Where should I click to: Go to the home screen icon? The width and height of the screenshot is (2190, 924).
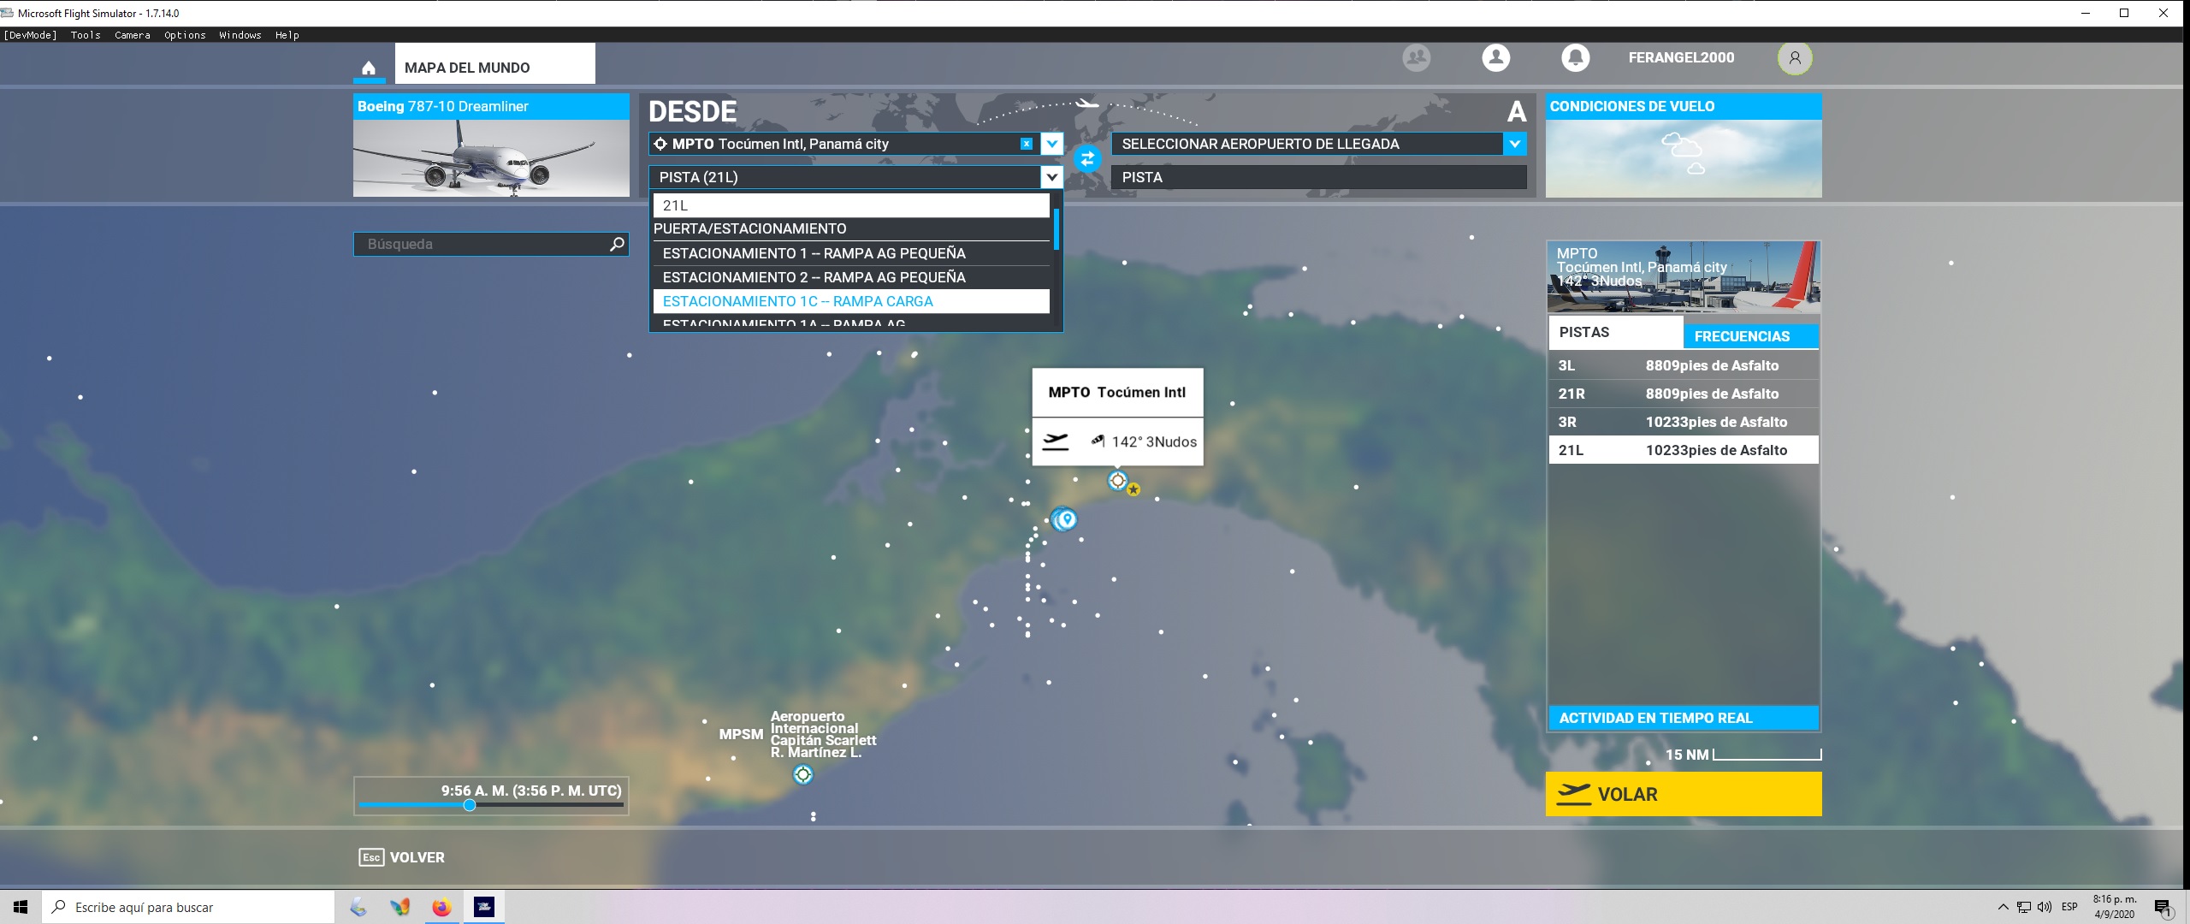pyautogui.click(x=369, y=68)
